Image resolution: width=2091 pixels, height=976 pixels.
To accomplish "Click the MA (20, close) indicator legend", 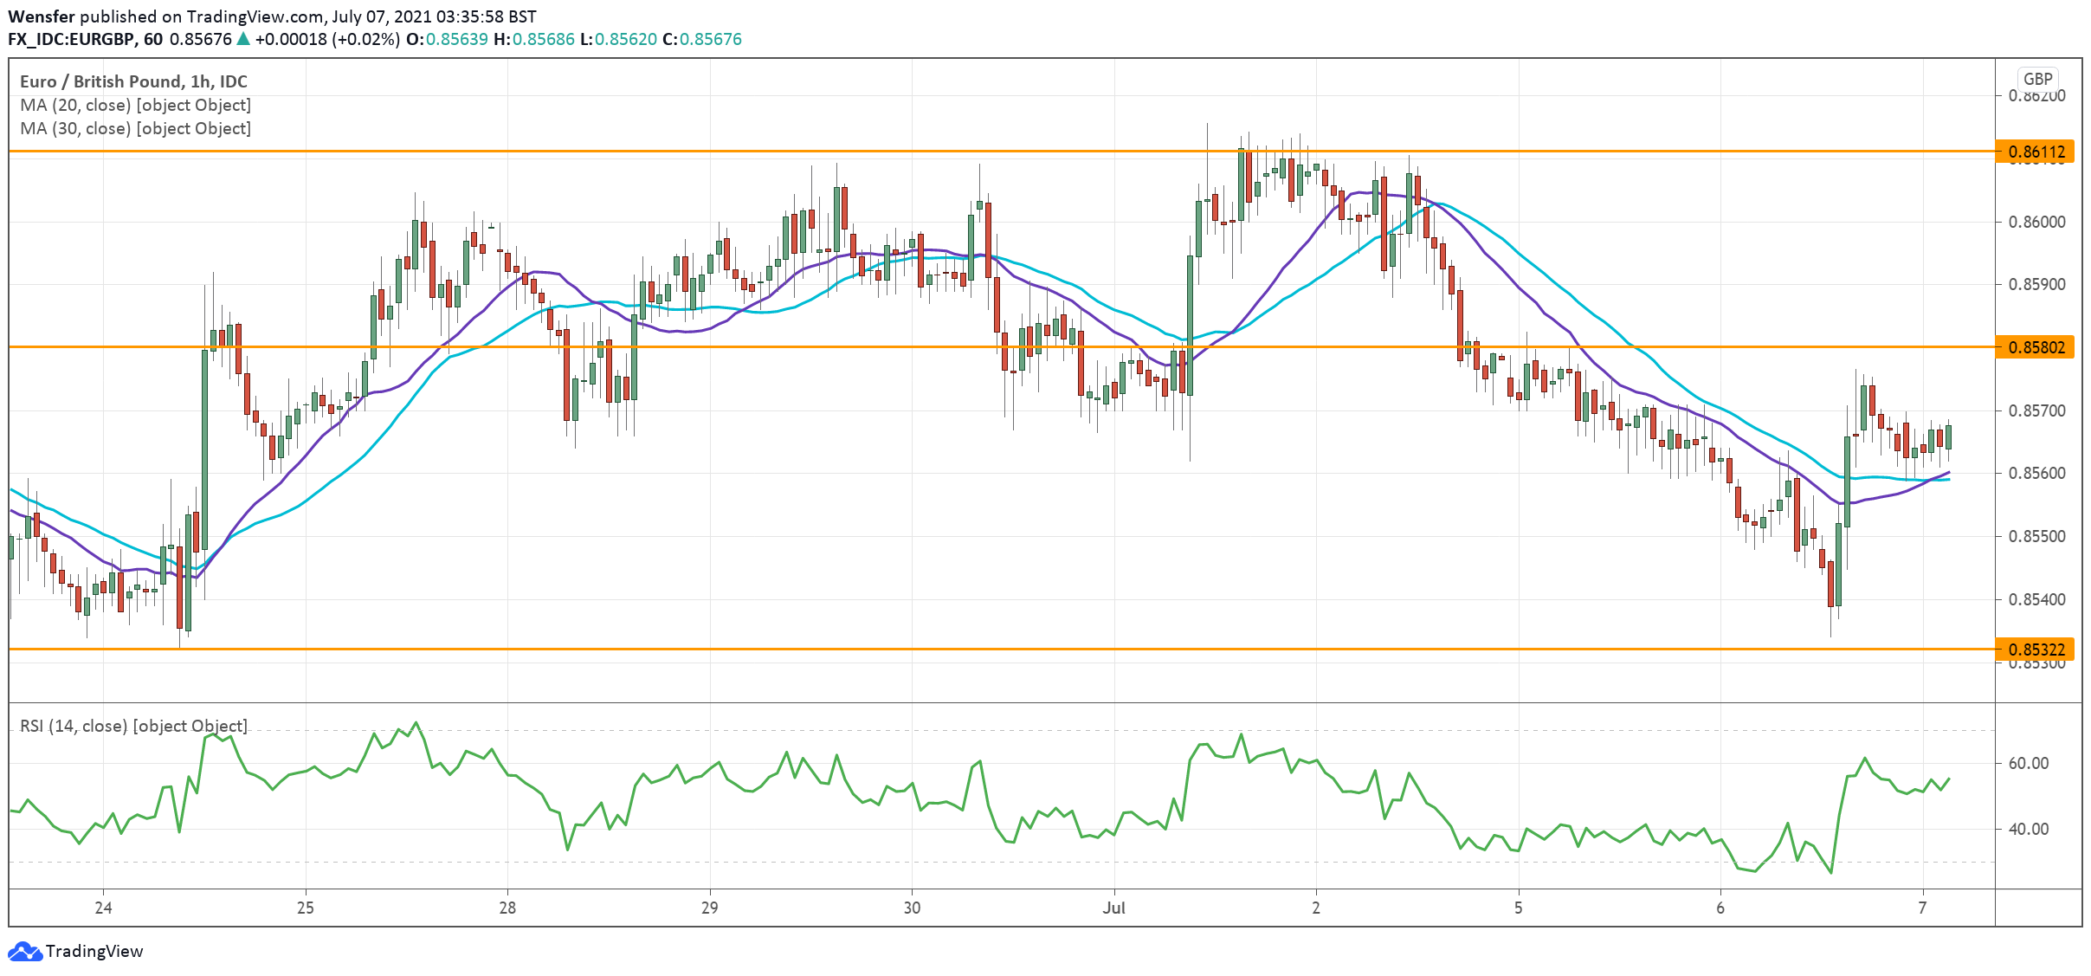I will coord(135,105).
